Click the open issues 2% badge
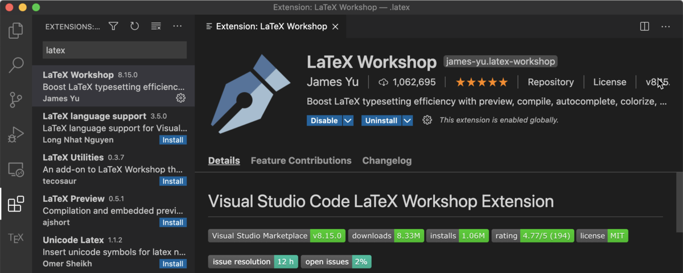 (x=336, y=262)
